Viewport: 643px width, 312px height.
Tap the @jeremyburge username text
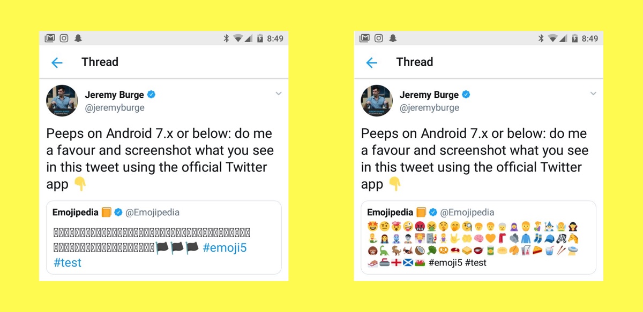(x=115, y=107)
